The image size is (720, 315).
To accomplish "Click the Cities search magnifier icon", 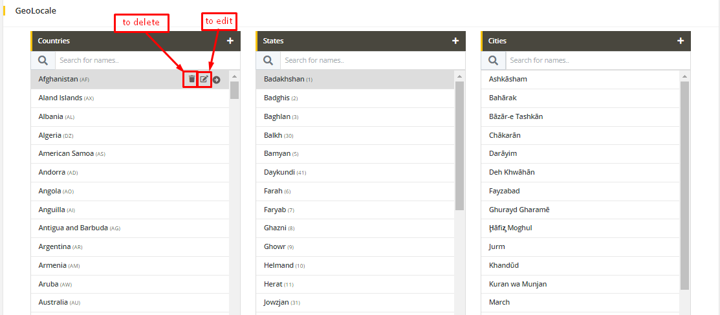I will point(493,60).
